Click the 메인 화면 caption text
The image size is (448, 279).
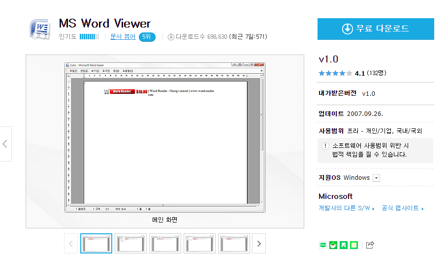point(165,220)
